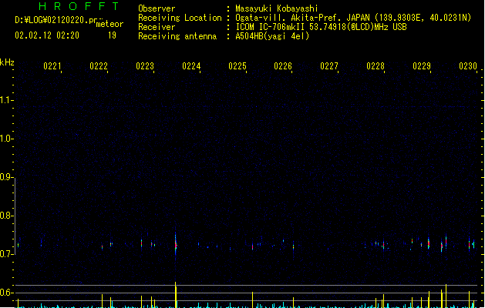Click the tallest yellow intensity spike before 0224

(x=176, y=295)
